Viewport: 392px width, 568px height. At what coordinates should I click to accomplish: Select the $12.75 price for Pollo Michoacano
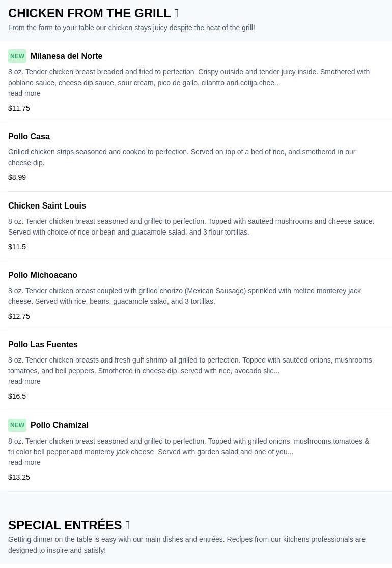19,316
